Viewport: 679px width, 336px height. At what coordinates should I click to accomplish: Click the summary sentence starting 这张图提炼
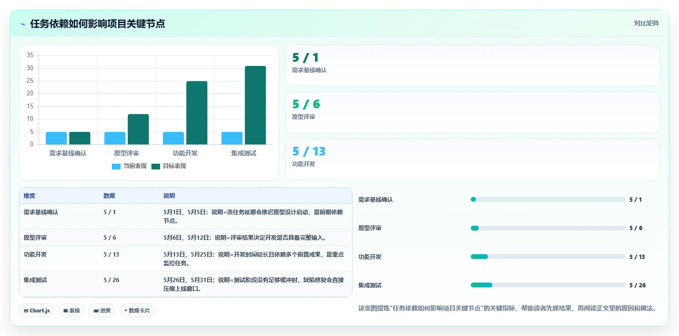pyautogui.click(x=507, y=309)
